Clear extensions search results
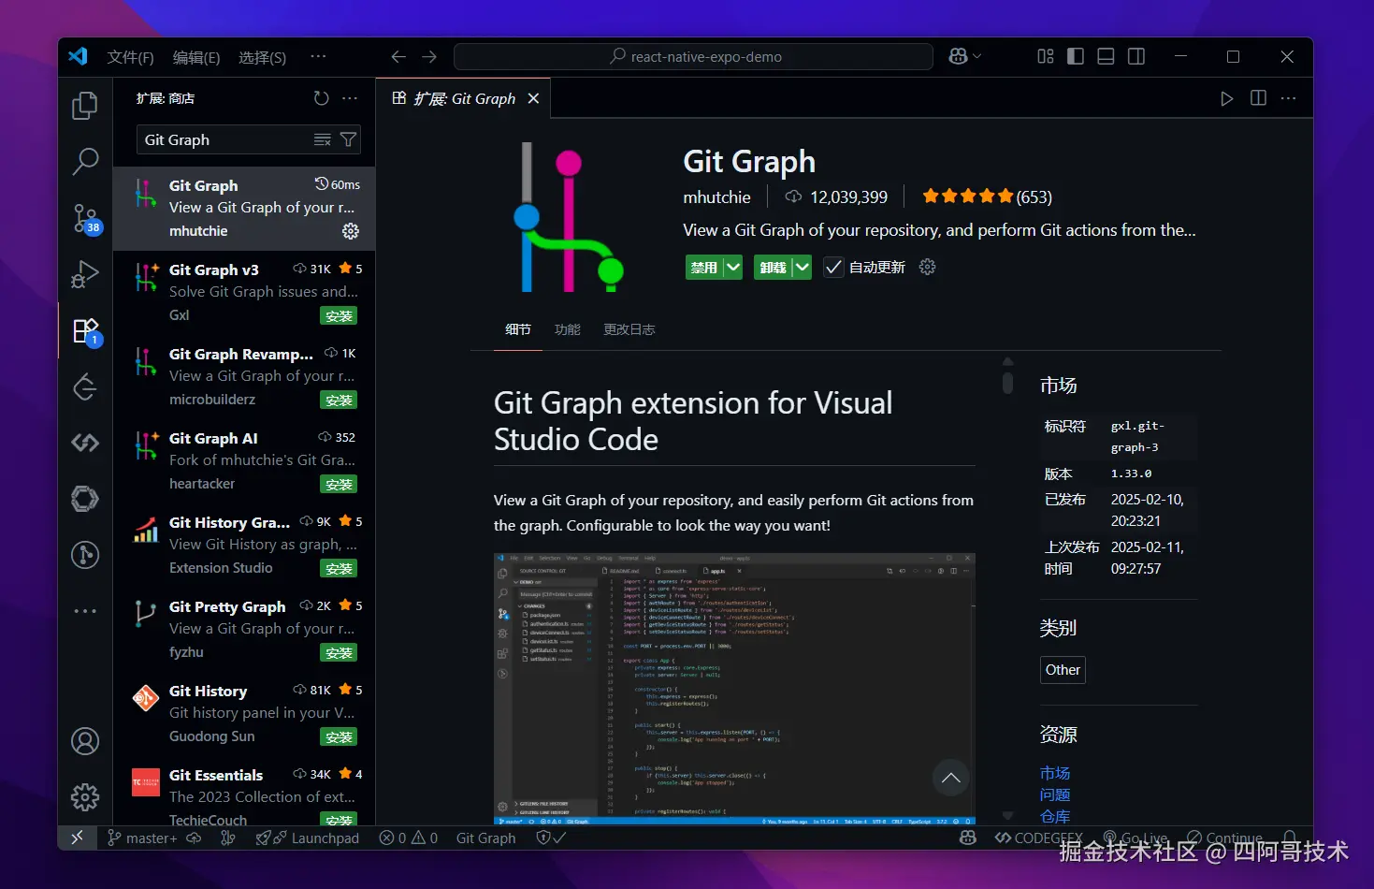Viewport: 1374px width, 889px height. coord(322,139)
